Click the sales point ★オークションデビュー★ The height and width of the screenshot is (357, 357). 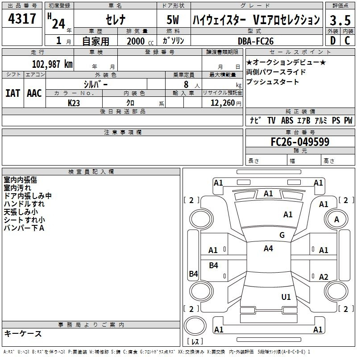click(x=286, y=62)
